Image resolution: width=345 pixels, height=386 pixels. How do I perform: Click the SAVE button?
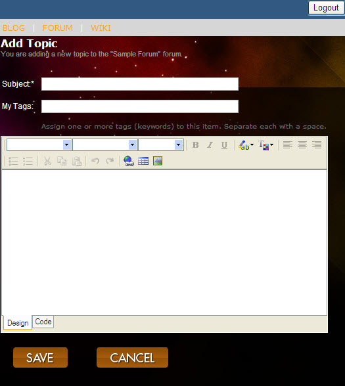coord(40,358)
